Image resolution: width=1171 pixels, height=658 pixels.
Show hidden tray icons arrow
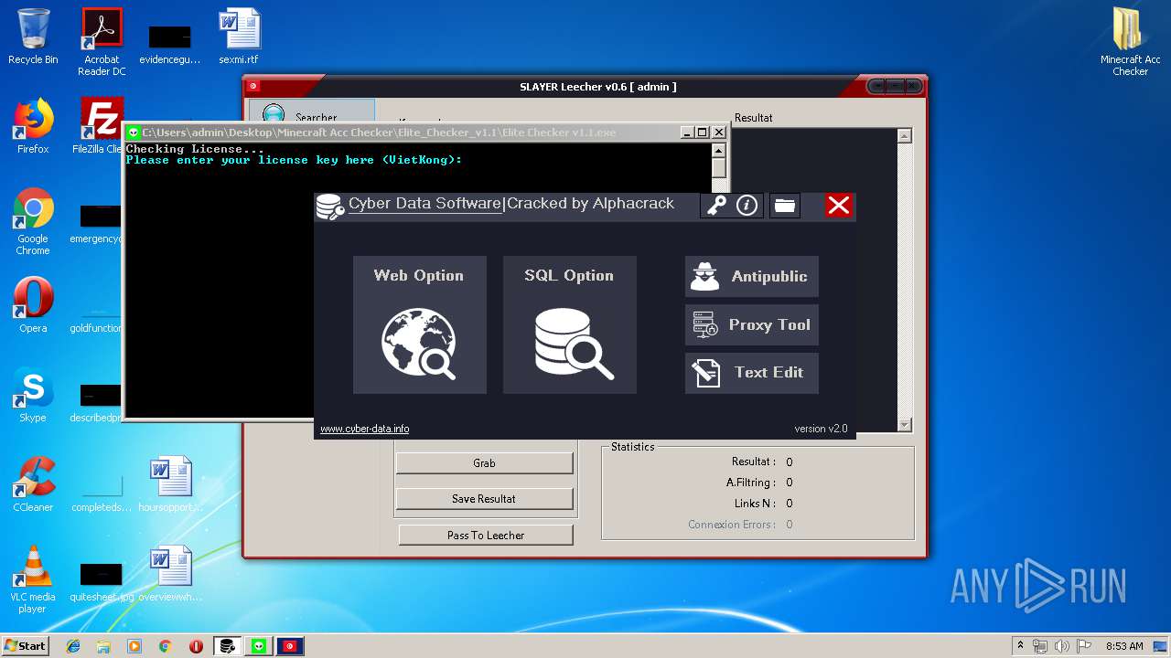point(1020,646)
